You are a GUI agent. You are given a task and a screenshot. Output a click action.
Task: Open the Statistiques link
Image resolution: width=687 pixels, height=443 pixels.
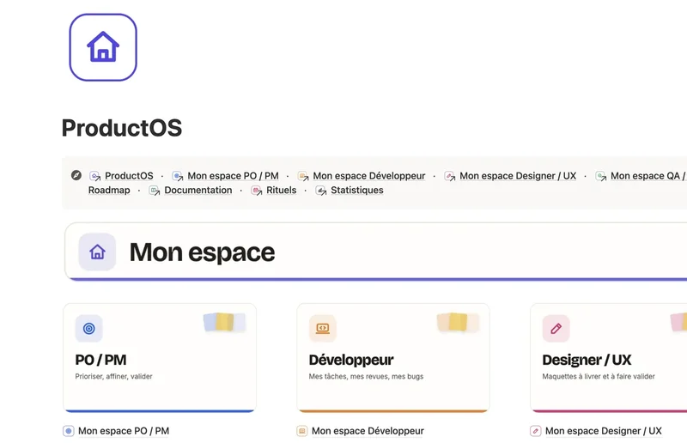[357, 191]
